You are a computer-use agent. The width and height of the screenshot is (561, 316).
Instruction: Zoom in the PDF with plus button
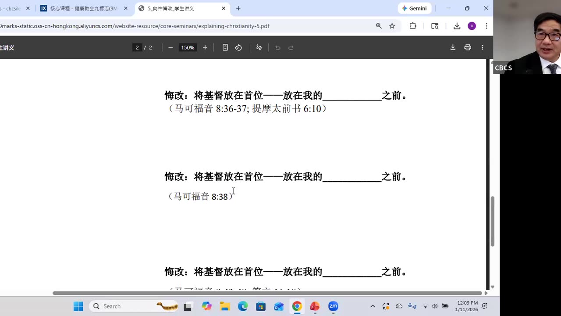tap(205, 47)
